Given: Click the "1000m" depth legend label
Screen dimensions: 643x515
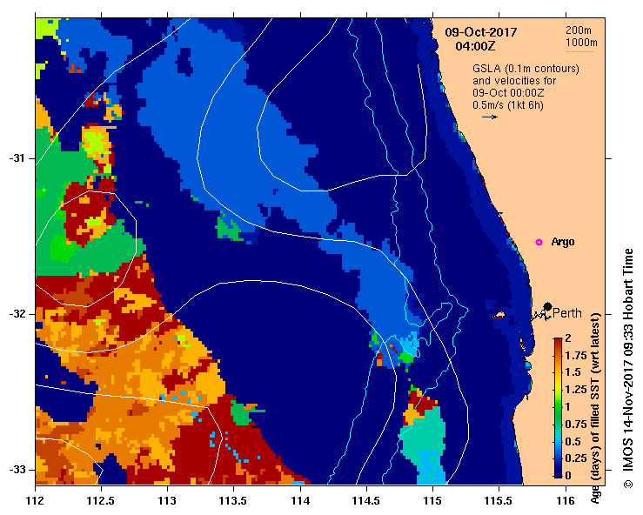Looking at the screenshot, I should click(581, 43).
